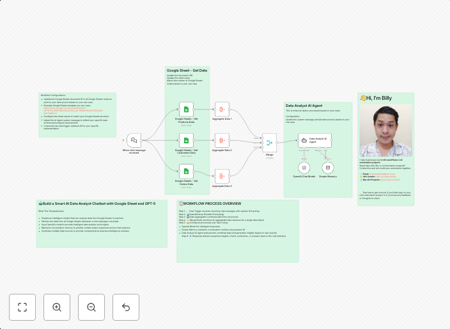Click the chat trigger node's output connector
This screenshot has height=329, width=450.
click(141, 141)
